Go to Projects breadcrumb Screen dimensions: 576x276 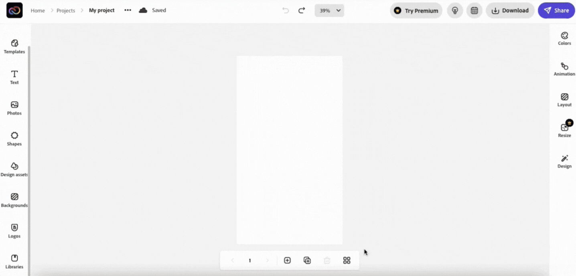coord(66,10)
